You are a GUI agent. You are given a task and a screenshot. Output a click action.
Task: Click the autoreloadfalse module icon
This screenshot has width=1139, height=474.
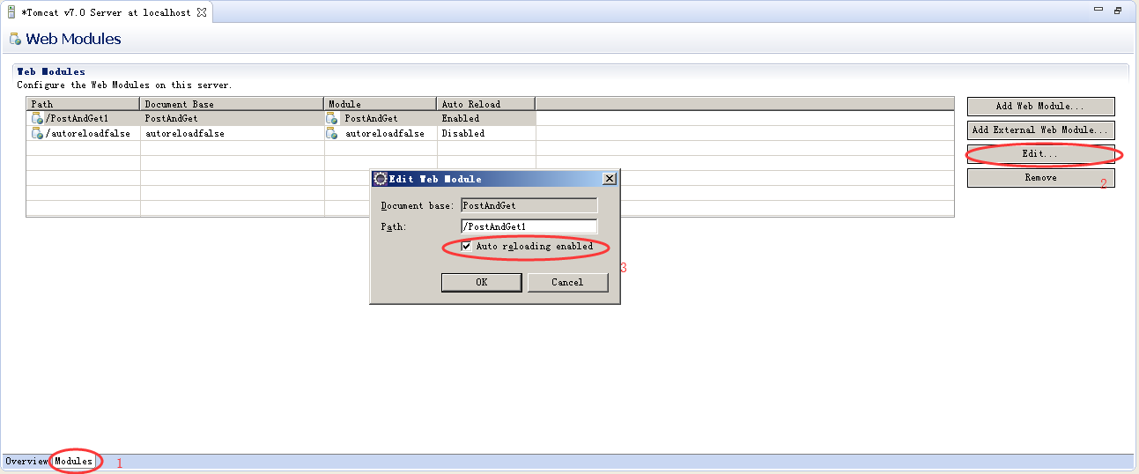(x=332, y=133)
